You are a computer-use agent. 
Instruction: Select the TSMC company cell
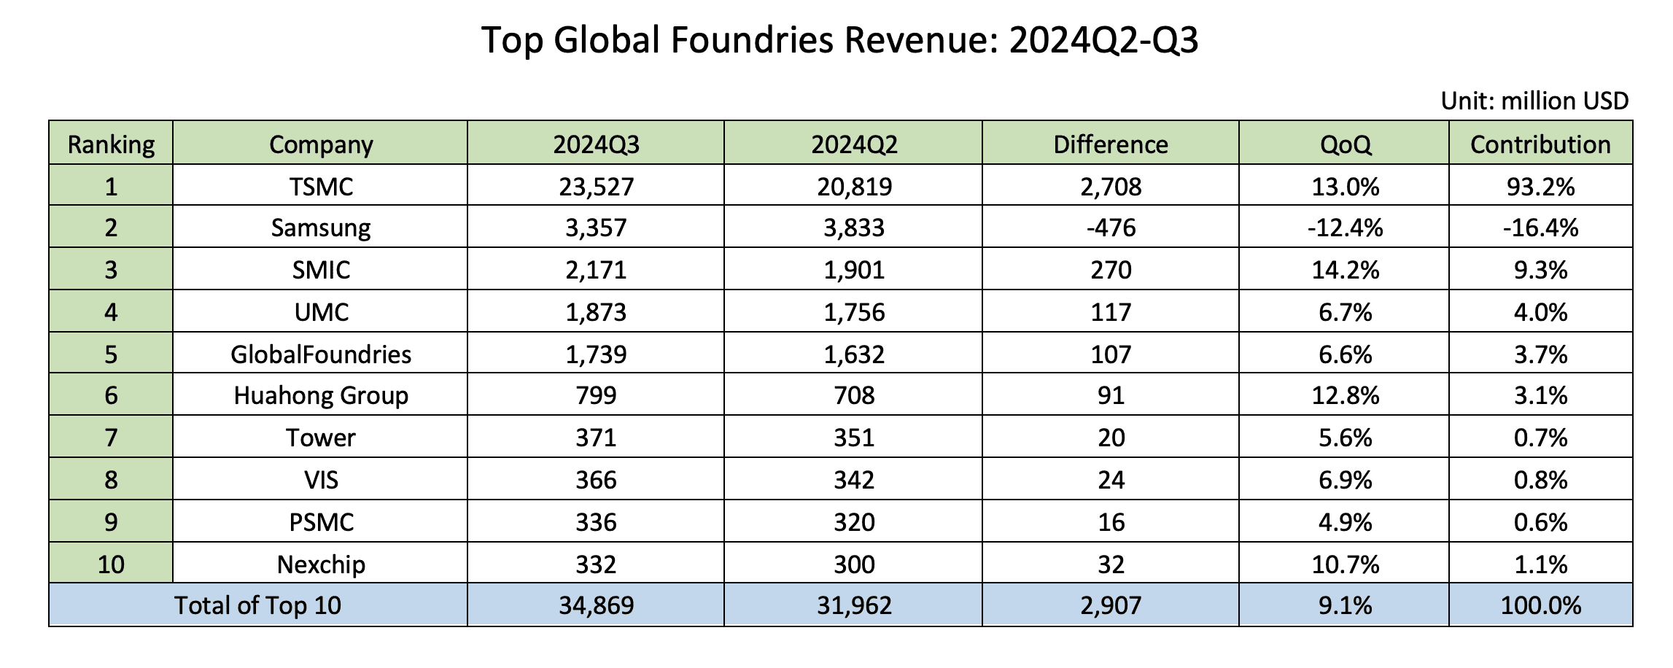pyautogui.click(x=320, y=186)
